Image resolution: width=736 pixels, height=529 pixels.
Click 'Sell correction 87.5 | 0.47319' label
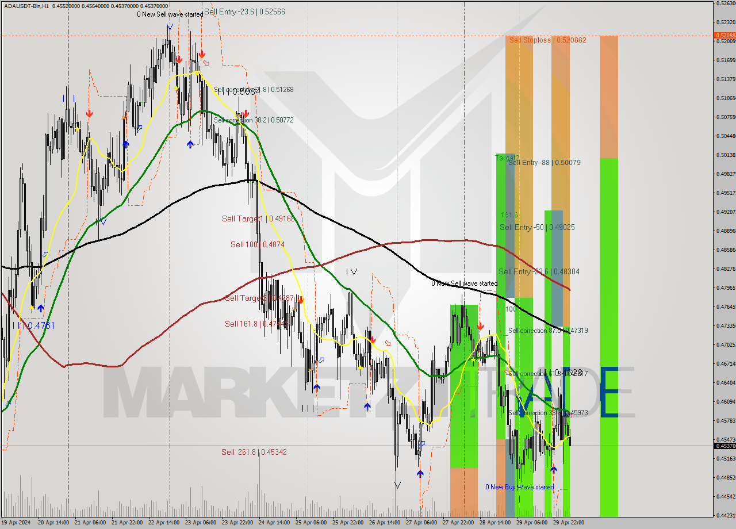548,331
